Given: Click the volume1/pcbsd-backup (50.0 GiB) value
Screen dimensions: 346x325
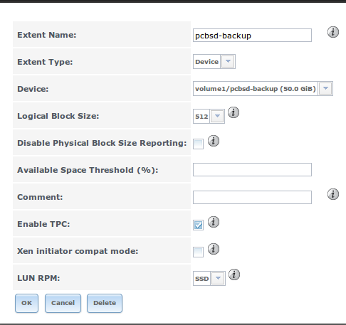Looking at the screenshot, I should tap(256, 89).
